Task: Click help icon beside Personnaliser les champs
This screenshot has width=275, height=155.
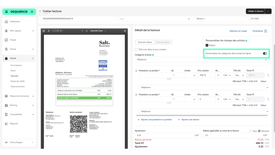Action: click(246, 41)
